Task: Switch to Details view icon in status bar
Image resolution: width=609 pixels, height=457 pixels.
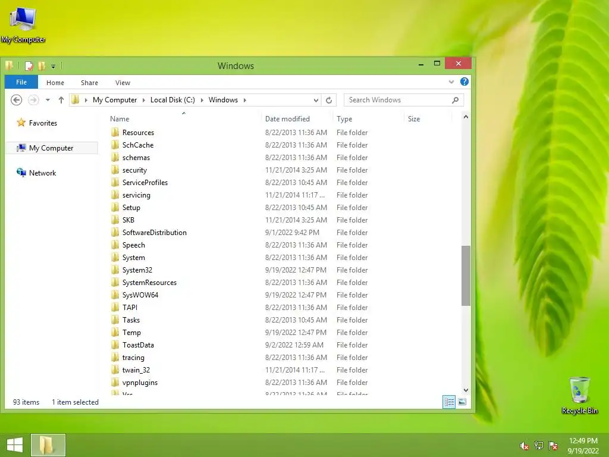Action: [x=449, y=402]
